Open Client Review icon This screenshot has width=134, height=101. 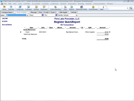coord(93,8)
